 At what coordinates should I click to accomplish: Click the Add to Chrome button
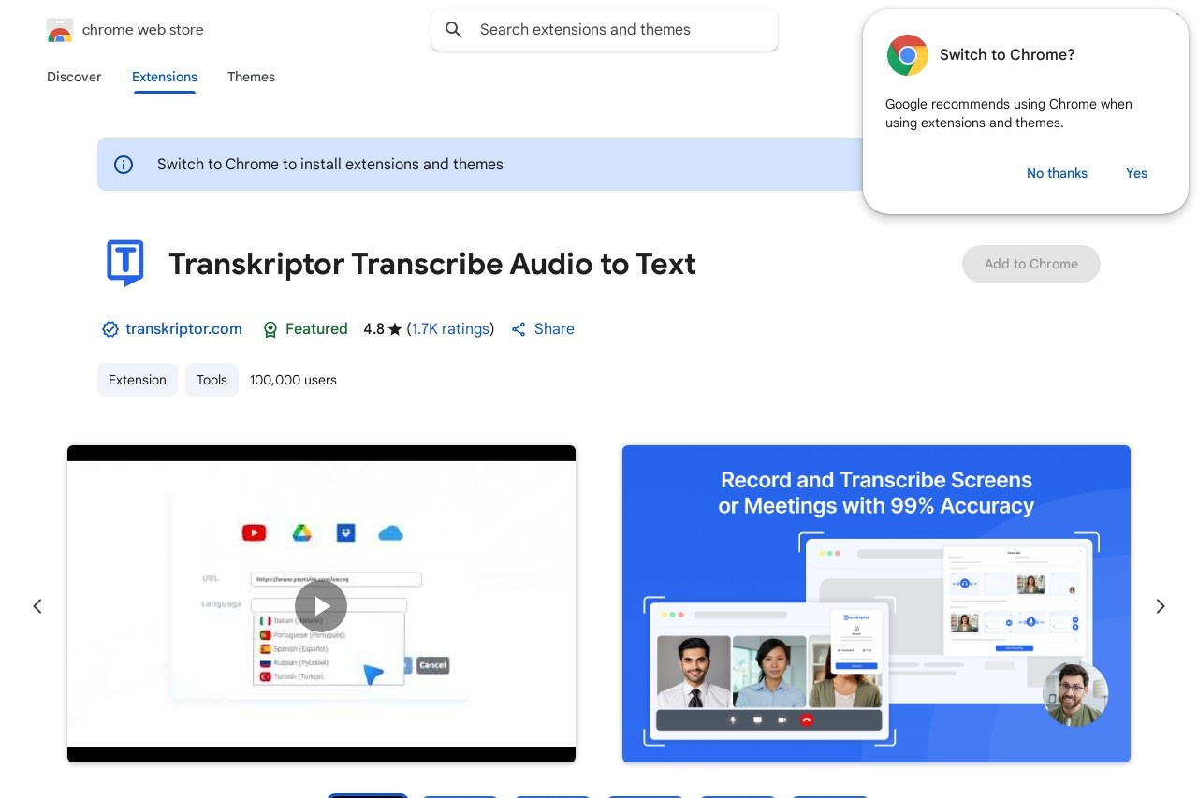pos(1031,264)
